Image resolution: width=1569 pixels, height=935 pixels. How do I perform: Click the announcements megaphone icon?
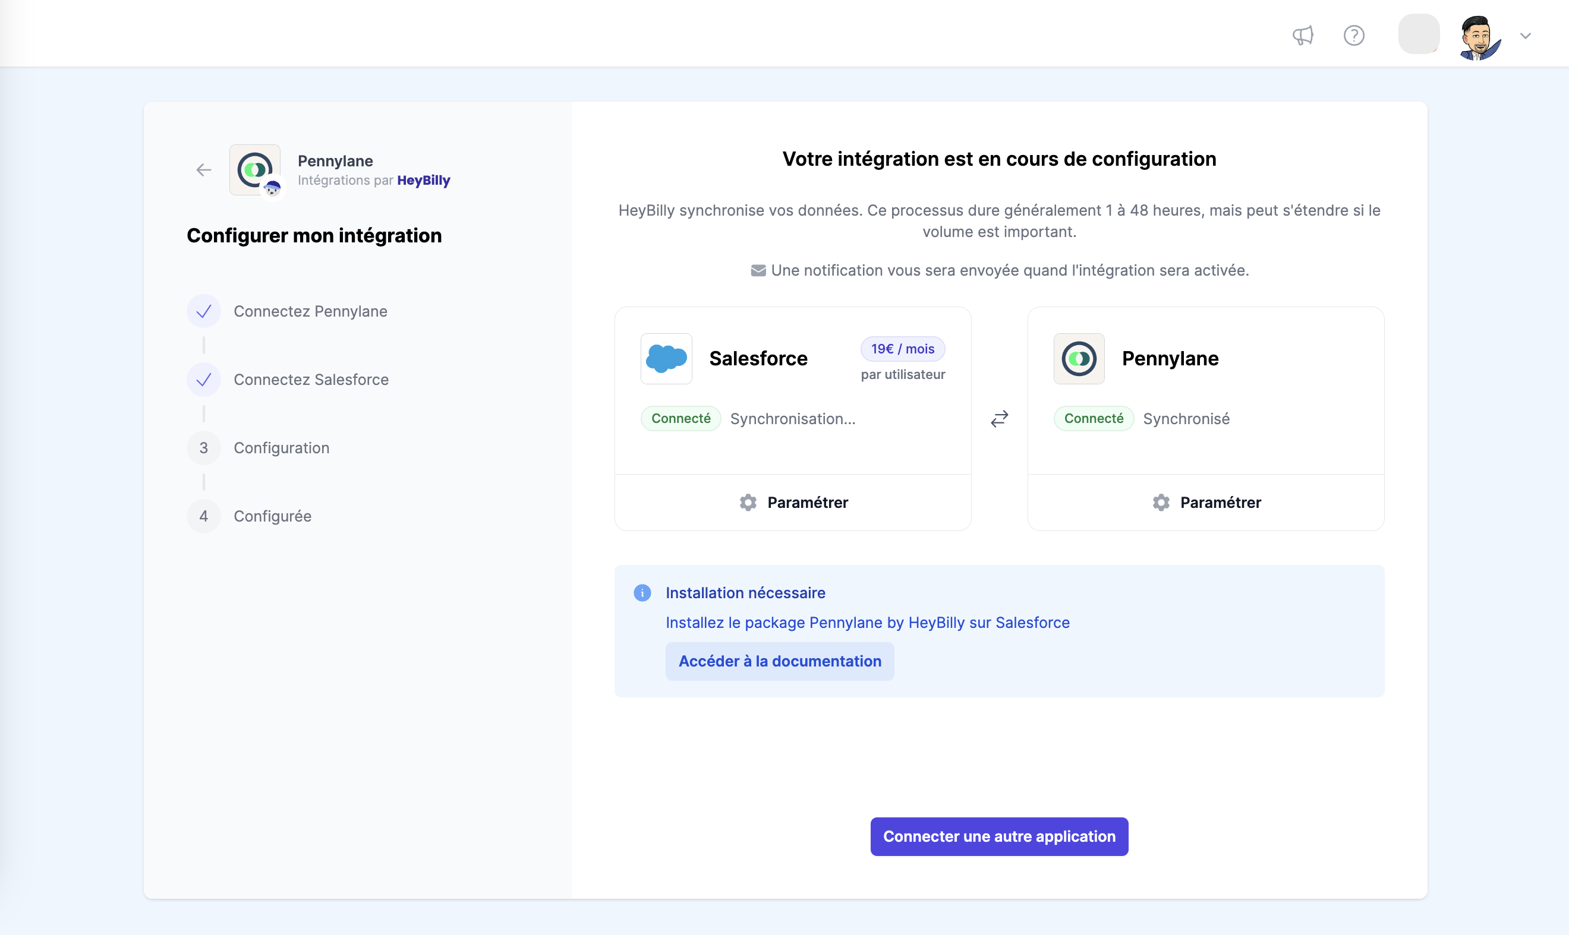click(1303, 35)
